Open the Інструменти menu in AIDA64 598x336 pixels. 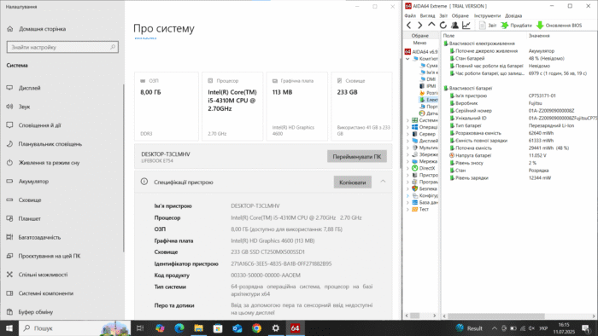click(x=487, y=15)
